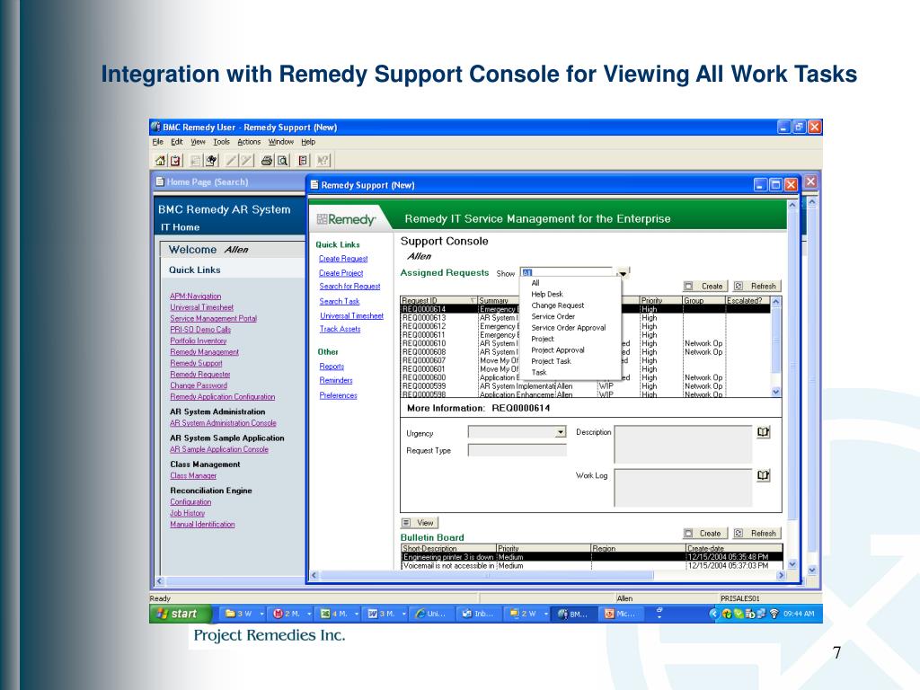Open AR System Administration Console link
The height and width of the screenshot is (690, 920).
[223, 423]
